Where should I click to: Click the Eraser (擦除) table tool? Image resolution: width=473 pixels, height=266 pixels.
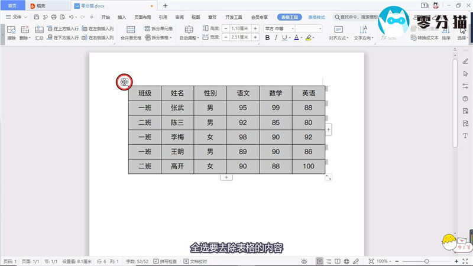pos(11,34)
